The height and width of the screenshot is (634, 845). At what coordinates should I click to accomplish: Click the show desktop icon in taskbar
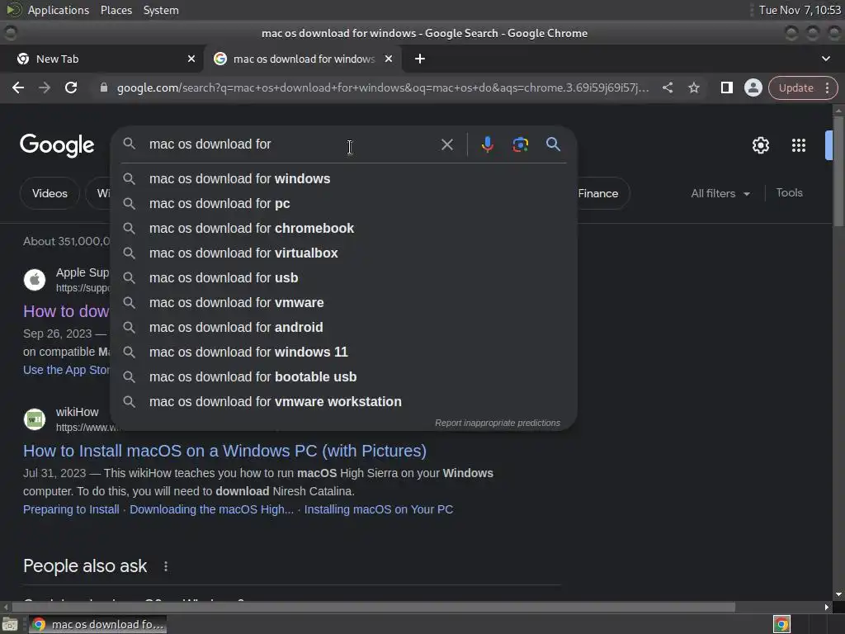[10, 625]
